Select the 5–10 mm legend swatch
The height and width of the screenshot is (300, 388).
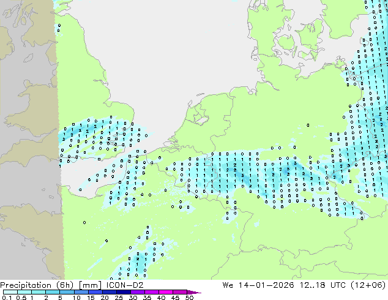pos(67,292)
